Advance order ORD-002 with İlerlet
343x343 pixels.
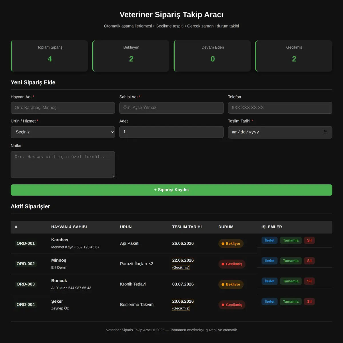(x=270, y=261)
